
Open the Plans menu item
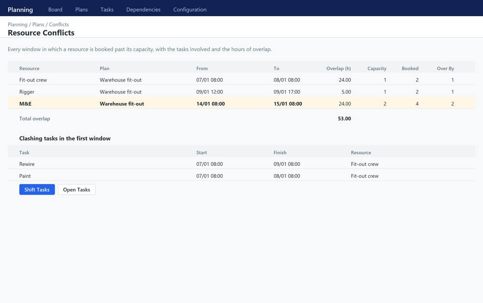(81, 10)
